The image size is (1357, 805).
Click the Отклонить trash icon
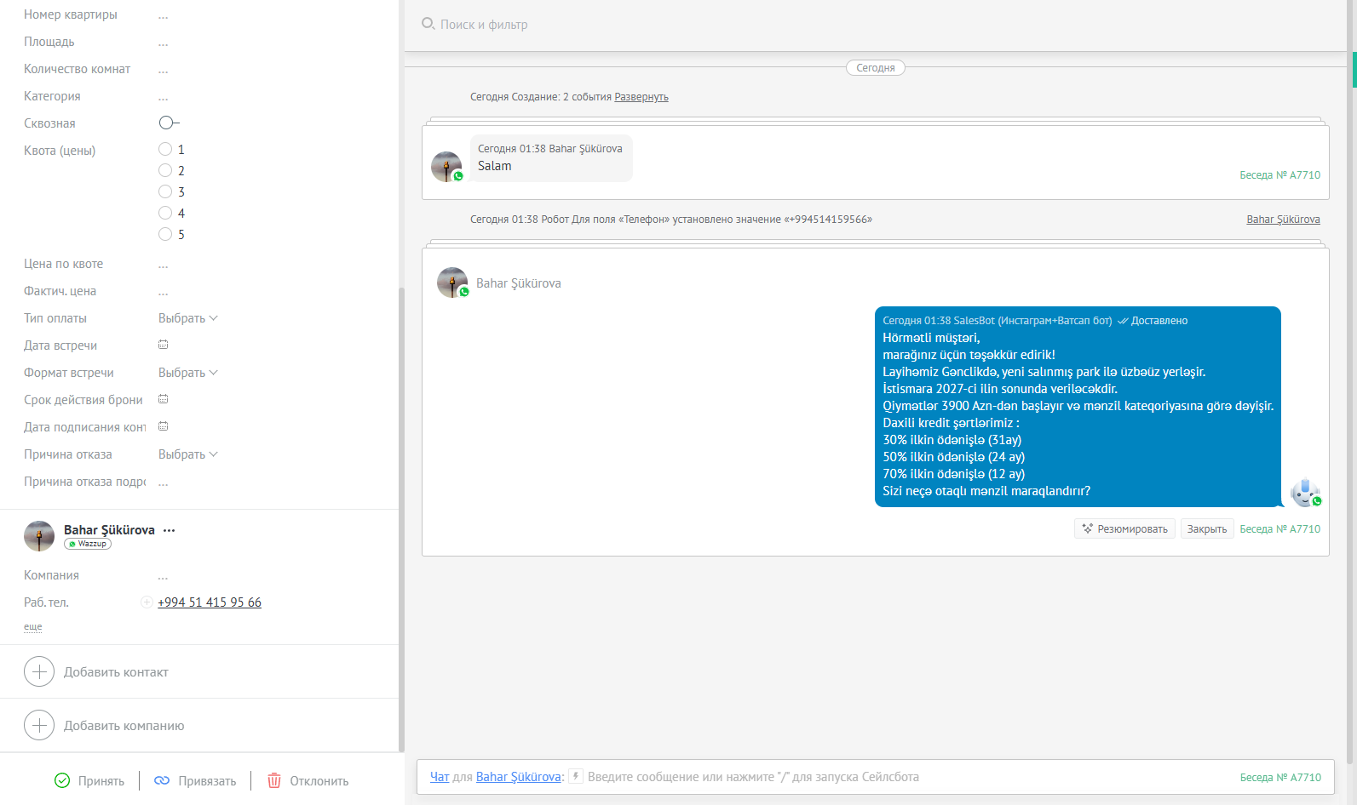pos(274,780)
